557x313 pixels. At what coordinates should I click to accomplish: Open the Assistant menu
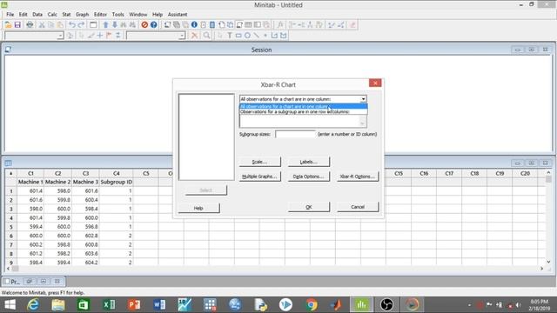tap(178, 15)
